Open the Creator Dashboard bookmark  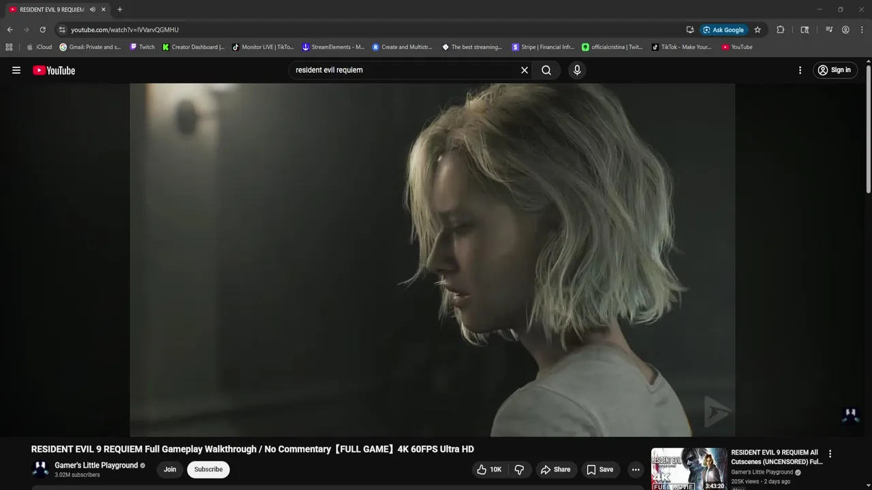click(x=193, y=47)
